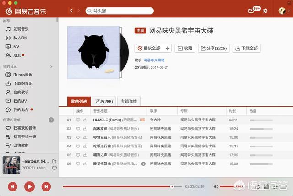Click the volume speaker icon
293x196 pixels.
216,186
